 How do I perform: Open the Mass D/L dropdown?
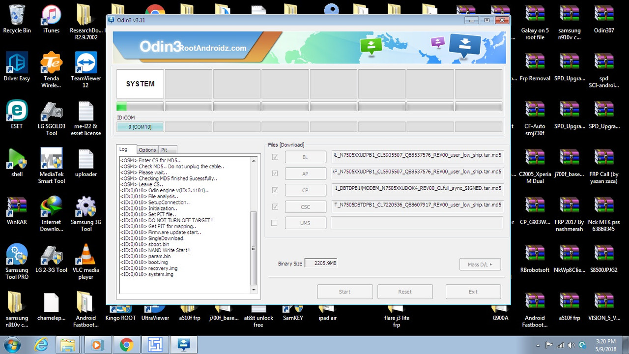pyautogui.click(x=480, y=265)
